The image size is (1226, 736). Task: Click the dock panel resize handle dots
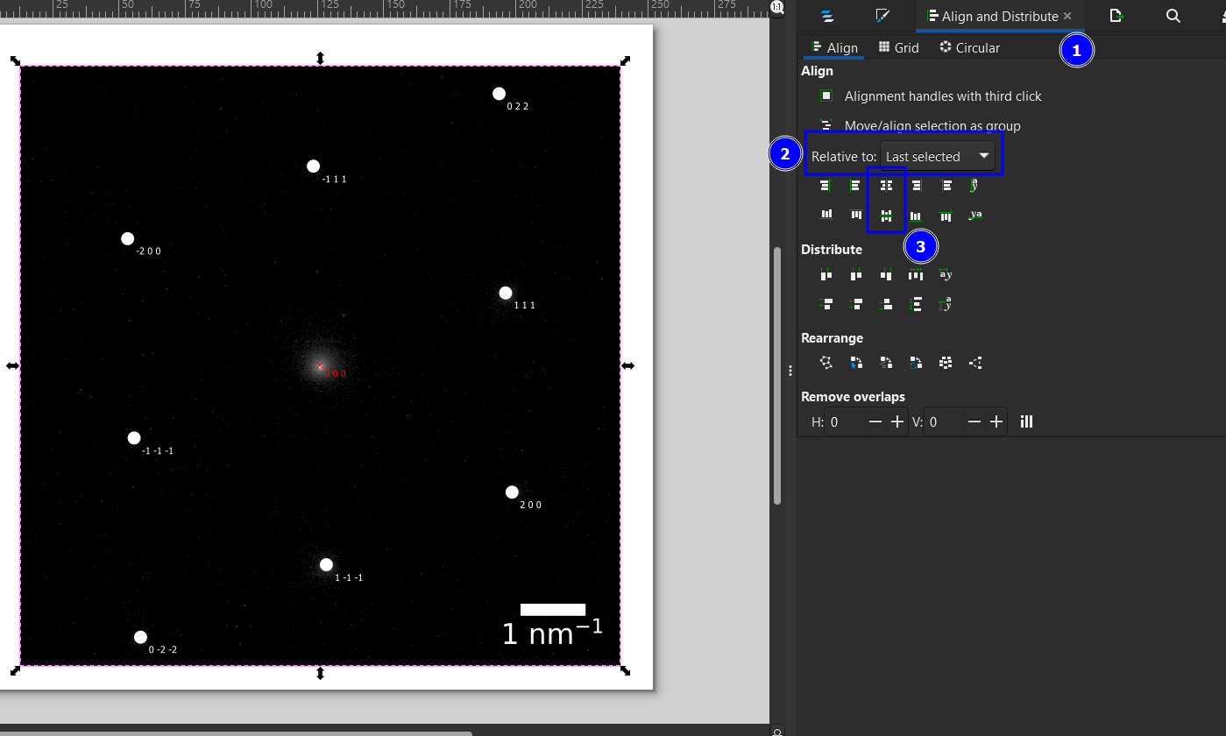790,370
